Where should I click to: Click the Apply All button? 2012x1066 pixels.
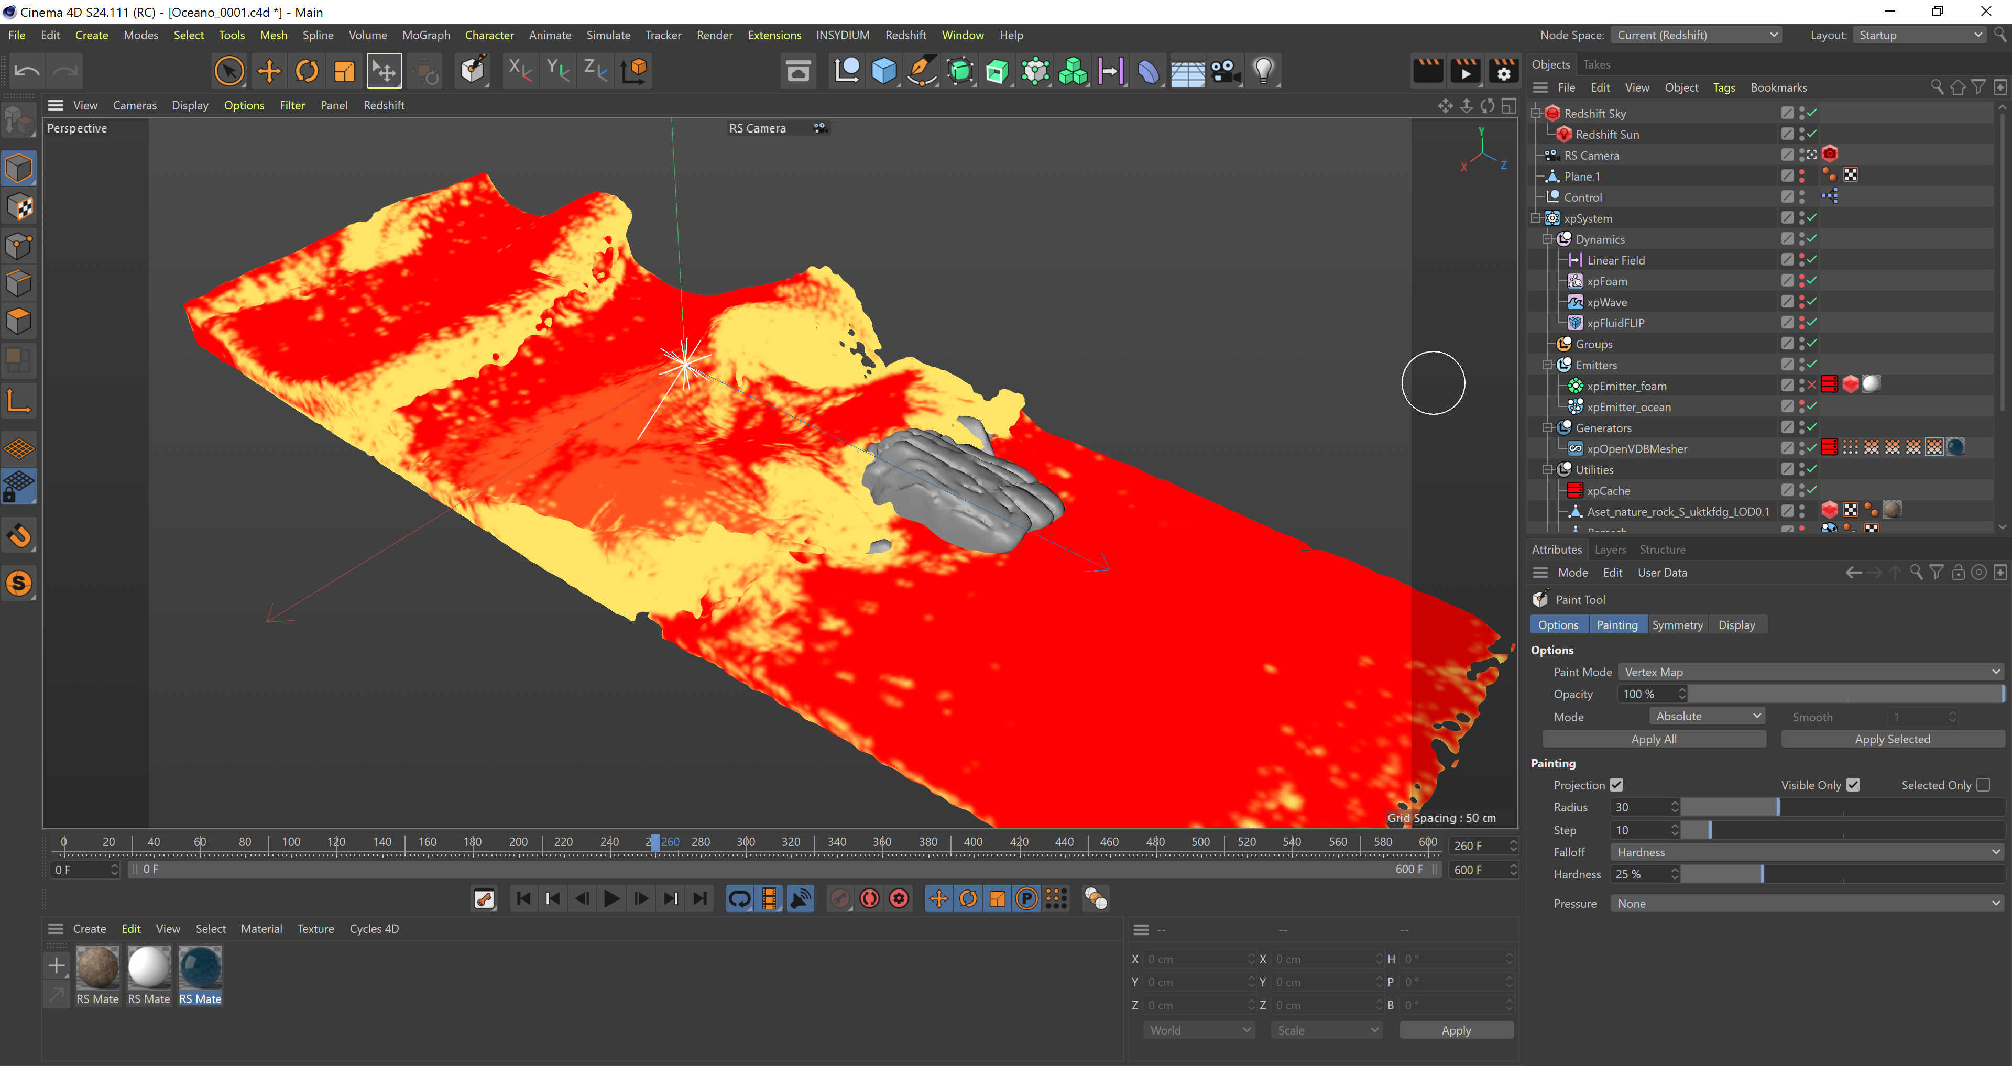coord(1654,739)
